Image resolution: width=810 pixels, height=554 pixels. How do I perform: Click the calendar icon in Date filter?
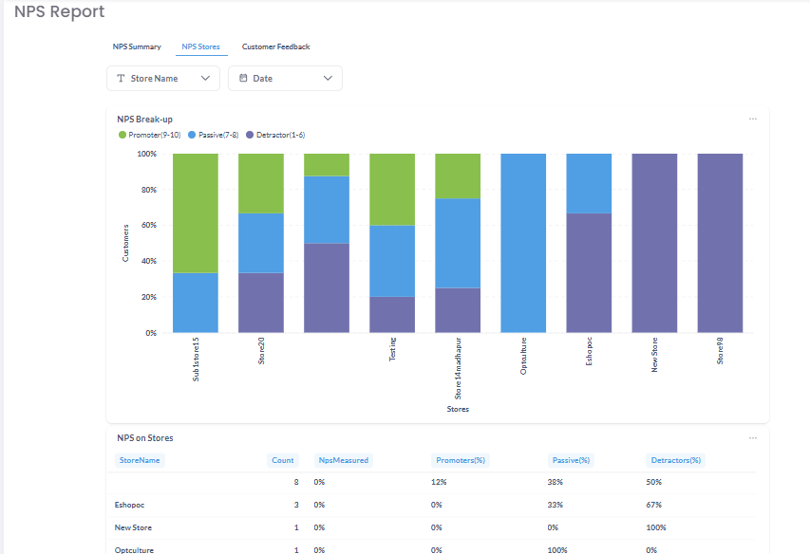pyautogui.click(x=243, y=79)
